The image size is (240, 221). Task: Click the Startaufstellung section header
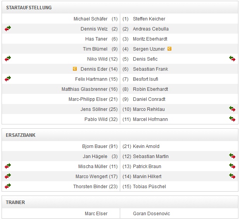[29, 8]
